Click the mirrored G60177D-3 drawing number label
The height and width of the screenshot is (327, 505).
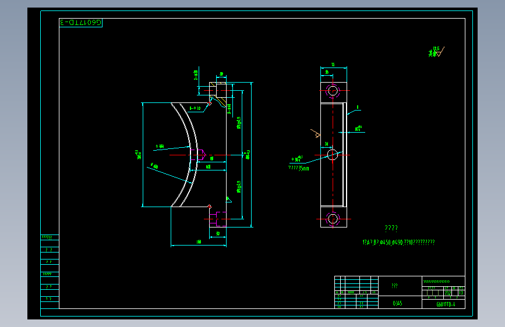pos(81,23)
